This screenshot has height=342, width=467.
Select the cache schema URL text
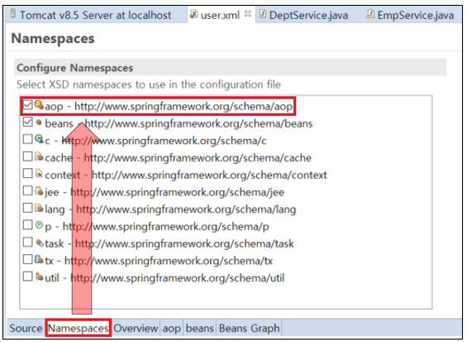[x=198, y=157]
